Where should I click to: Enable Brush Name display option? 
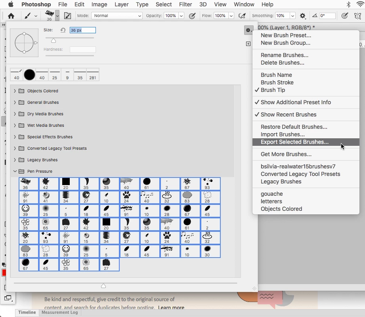tap(276, 75)
